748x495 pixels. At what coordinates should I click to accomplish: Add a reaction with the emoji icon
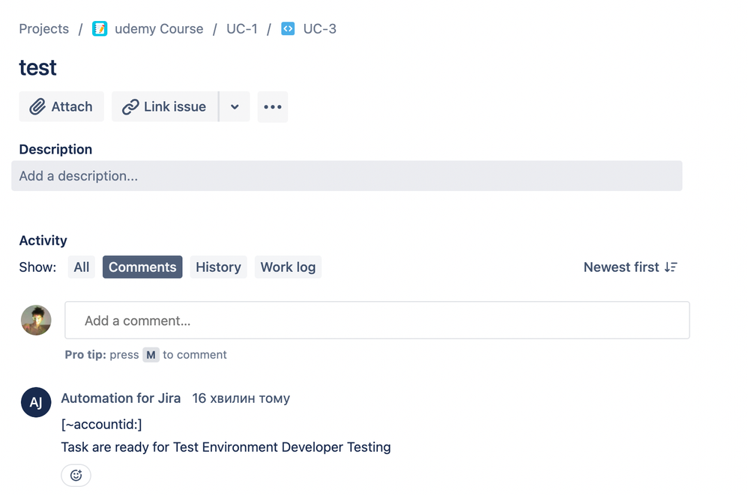click(x=76, y=475)
